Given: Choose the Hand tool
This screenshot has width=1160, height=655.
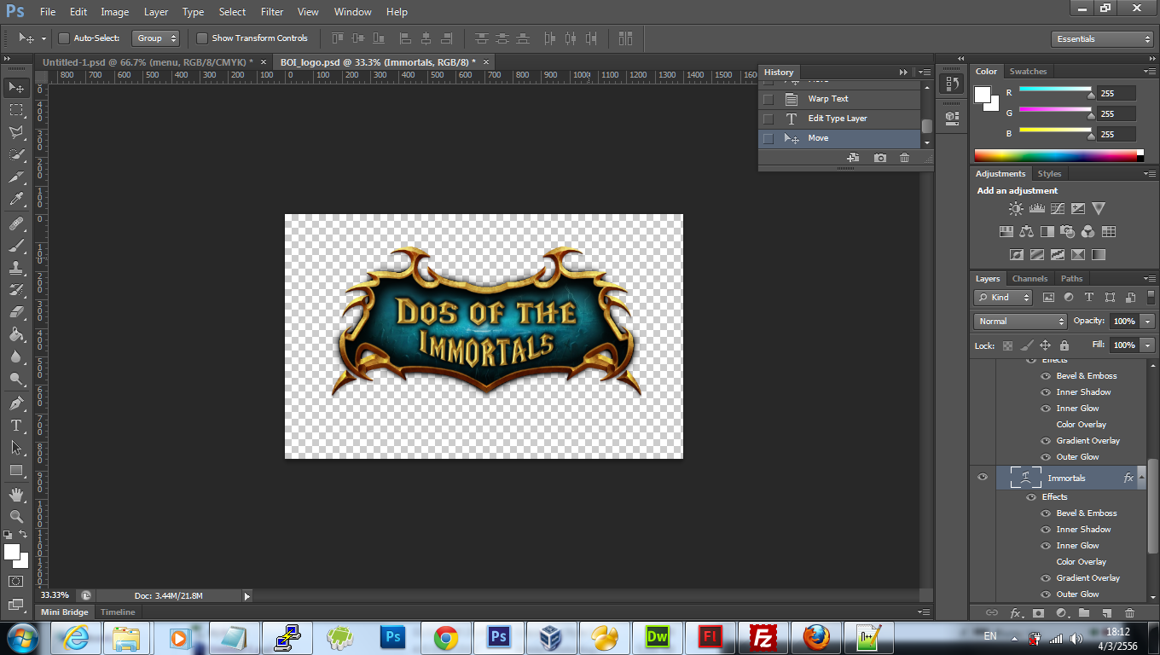Looking at the screenshot, I should click(15, 495).
